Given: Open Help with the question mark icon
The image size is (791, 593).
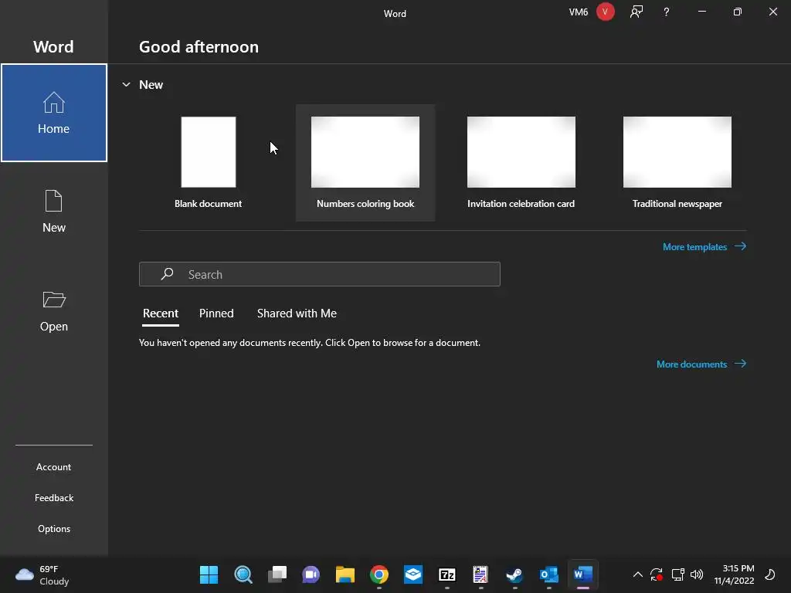Looking at the screenshot, I should [667, 12].
